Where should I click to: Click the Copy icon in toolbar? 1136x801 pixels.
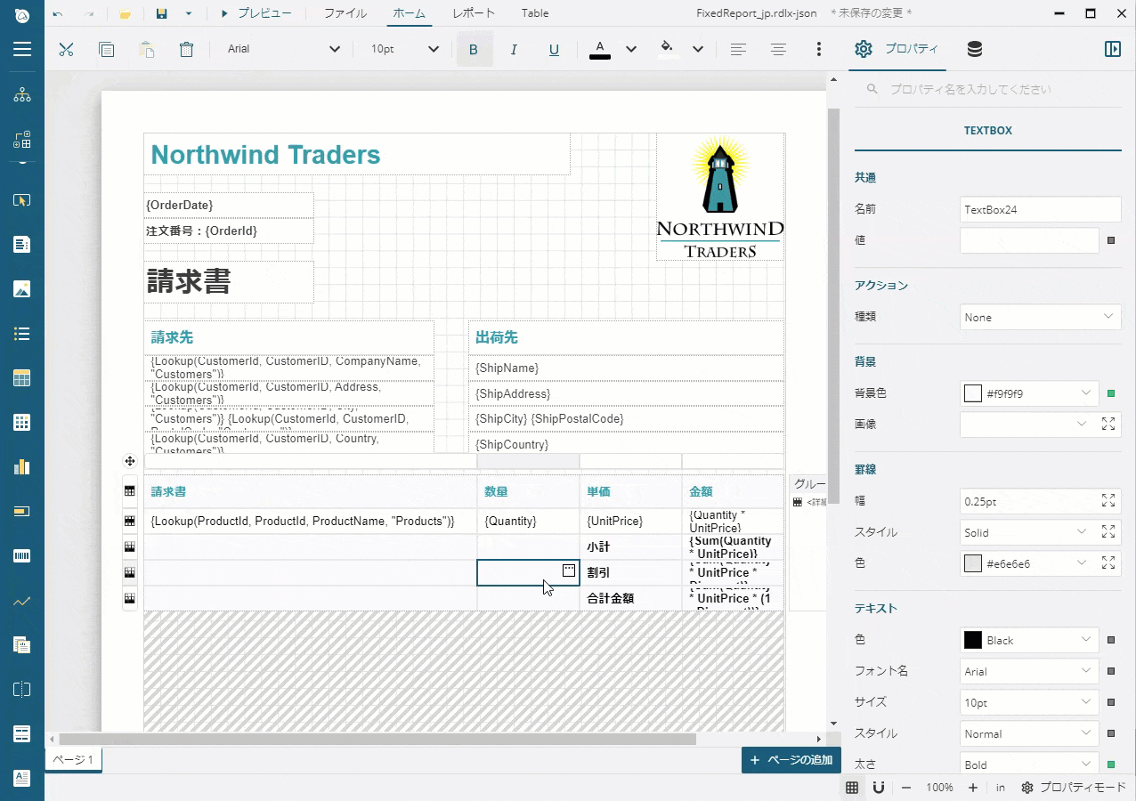106,49
